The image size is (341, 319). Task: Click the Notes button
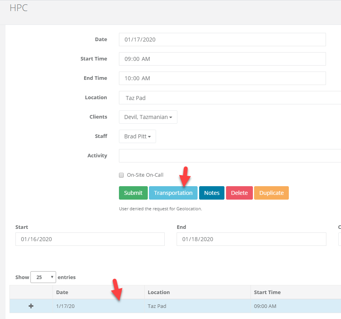[211, 193]
